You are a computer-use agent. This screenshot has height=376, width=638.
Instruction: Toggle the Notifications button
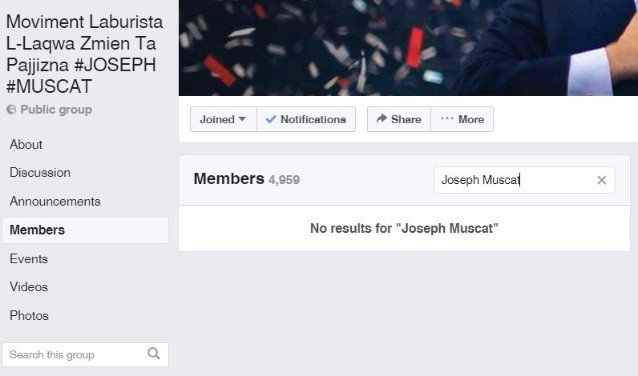point(306,119)
